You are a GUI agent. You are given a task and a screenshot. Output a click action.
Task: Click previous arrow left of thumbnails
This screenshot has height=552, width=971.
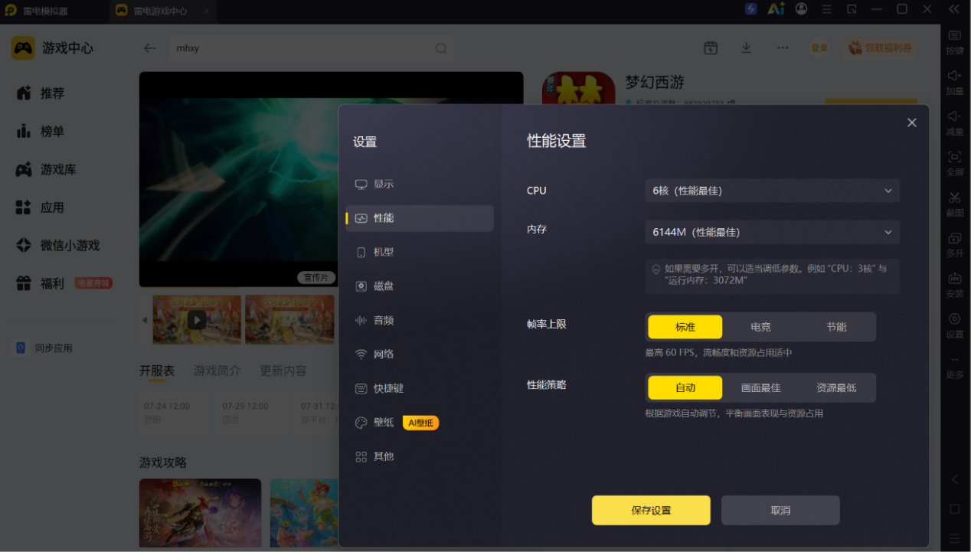[145, 320]
